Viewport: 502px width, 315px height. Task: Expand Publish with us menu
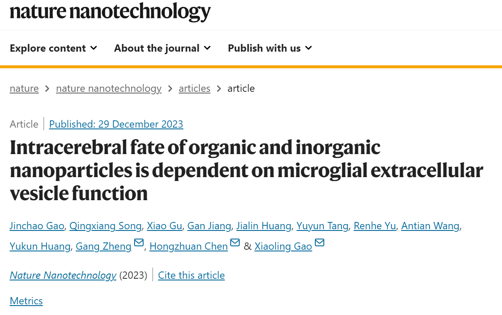[270, 48]
